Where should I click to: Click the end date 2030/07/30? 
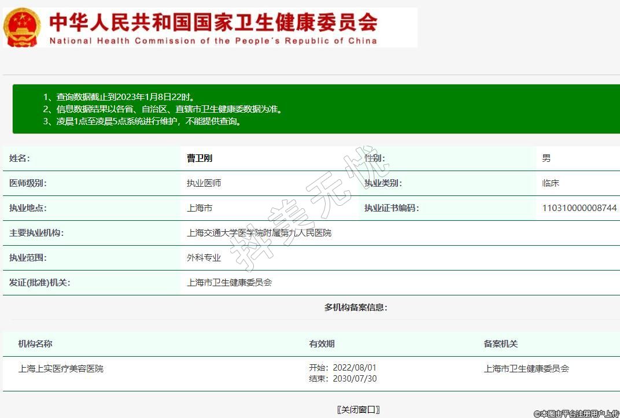355,379
